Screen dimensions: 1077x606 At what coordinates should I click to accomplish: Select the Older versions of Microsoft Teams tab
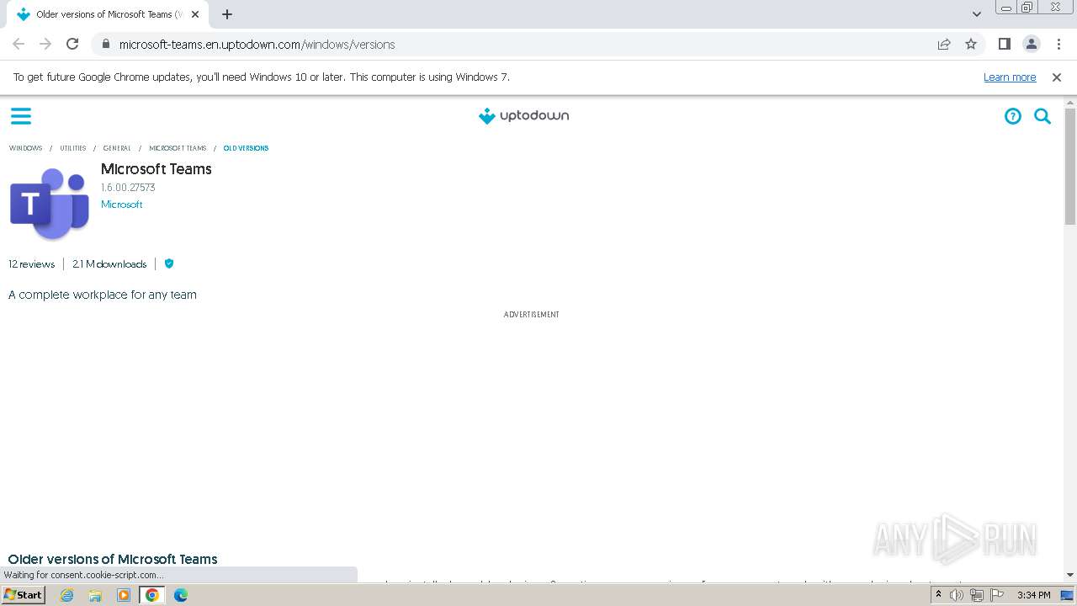click(107, 14)
